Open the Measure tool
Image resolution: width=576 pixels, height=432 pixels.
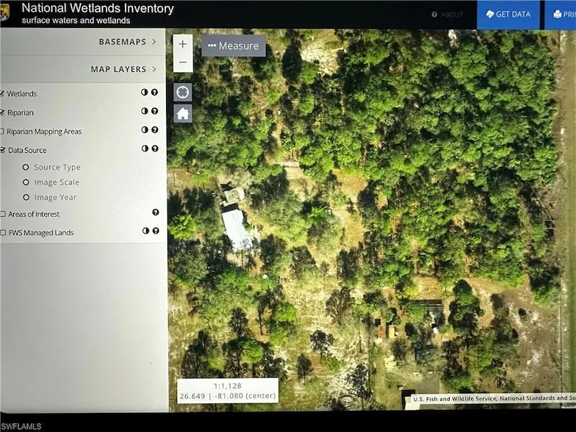coord(234,46)
